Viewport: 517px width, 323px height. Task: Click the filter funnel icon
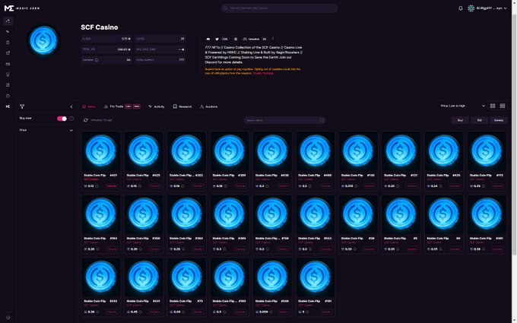click(x=22, y=106)
